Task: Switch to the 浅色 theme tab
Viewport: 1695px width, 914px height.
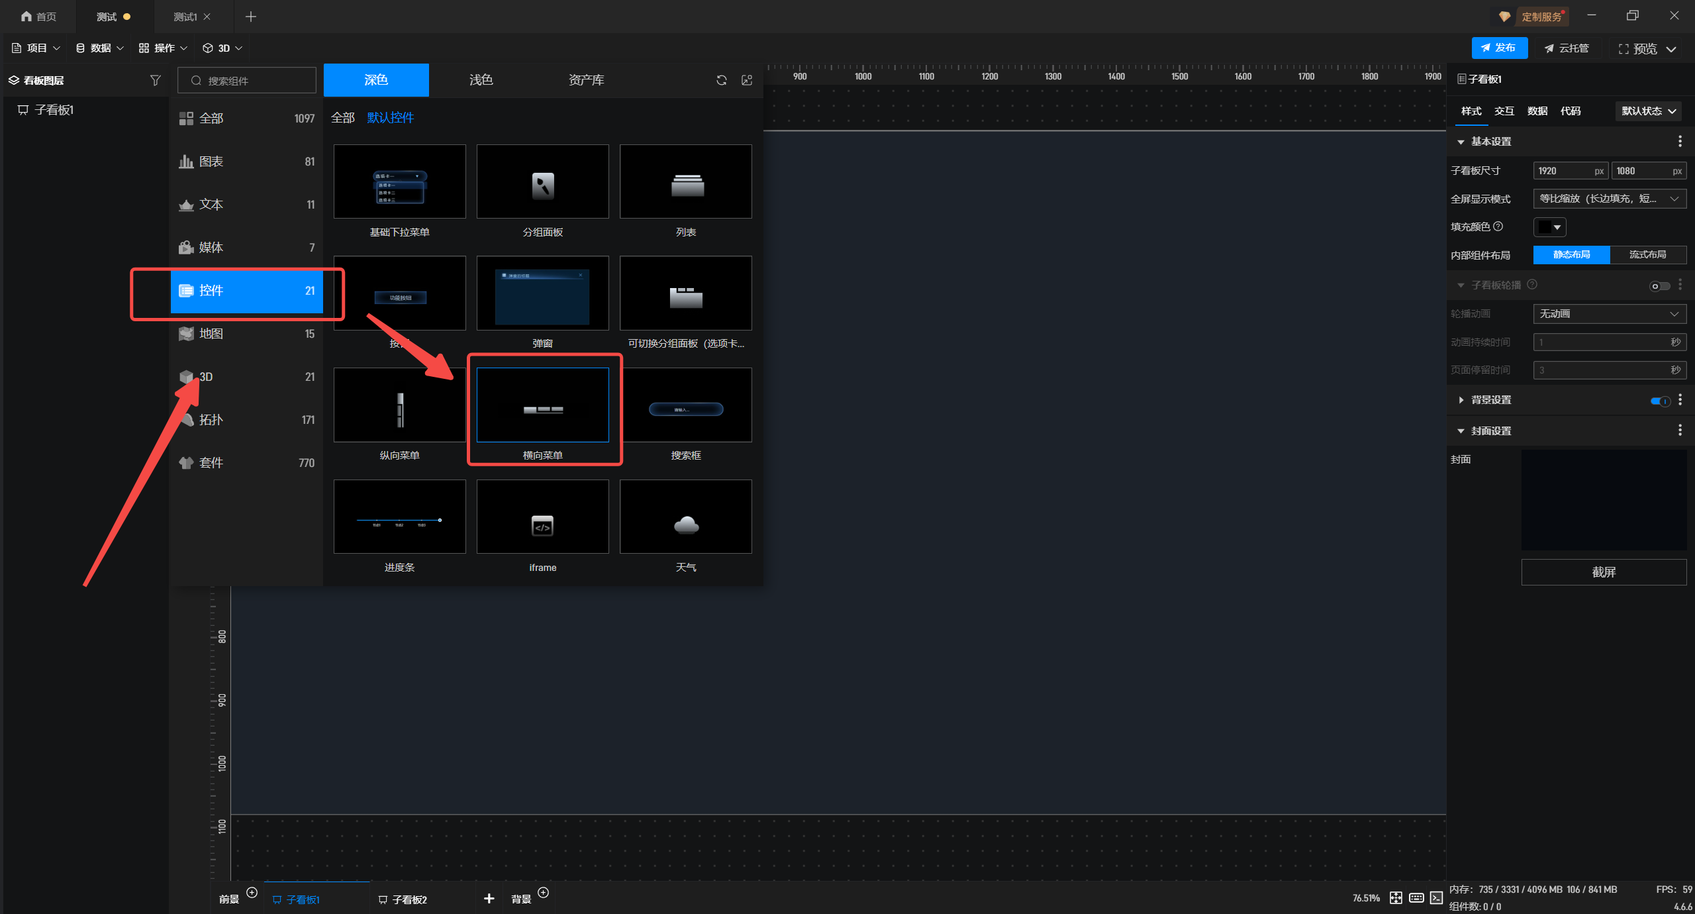Action: 481,80
